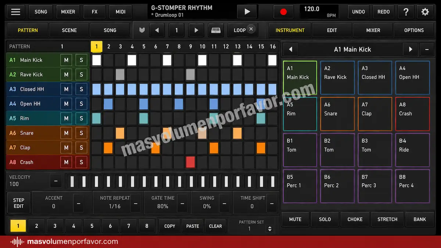Open the keyboard view icon
Image resolution: width=441 pixels, height=248 pixels.
[x=216, y=30]
